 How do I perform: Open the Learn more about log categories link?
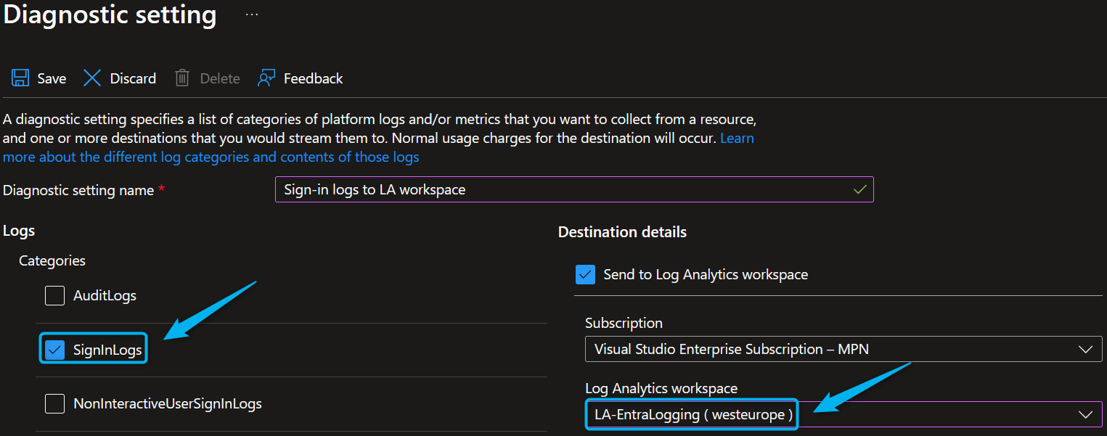211,157
